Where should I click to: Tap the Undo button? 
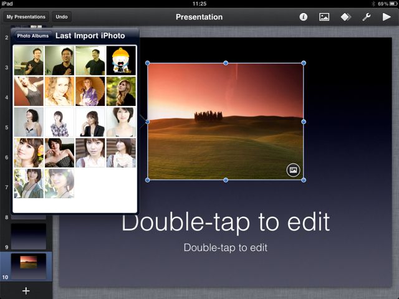tap(62, 17)
